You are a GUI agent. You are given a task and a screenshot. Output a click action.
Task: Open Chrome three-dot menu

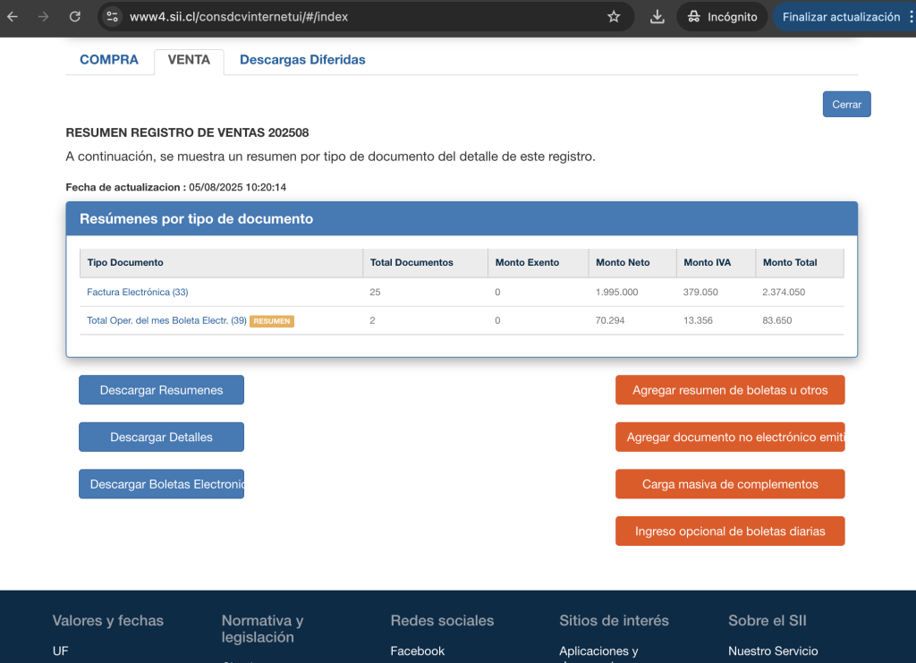pyautogui.click(x=910, y=16)
